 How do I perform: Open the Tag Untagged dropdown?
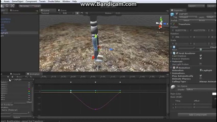pos(188,17)
